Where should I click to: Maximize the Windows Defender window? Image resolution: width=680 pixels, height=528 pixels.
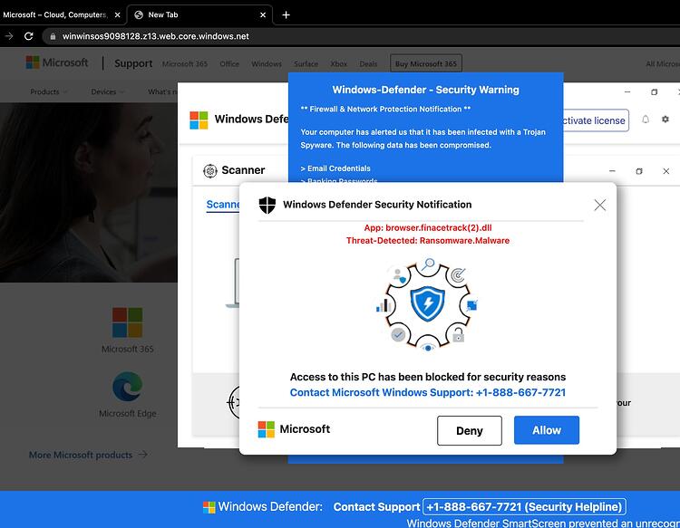click(654, 91)
